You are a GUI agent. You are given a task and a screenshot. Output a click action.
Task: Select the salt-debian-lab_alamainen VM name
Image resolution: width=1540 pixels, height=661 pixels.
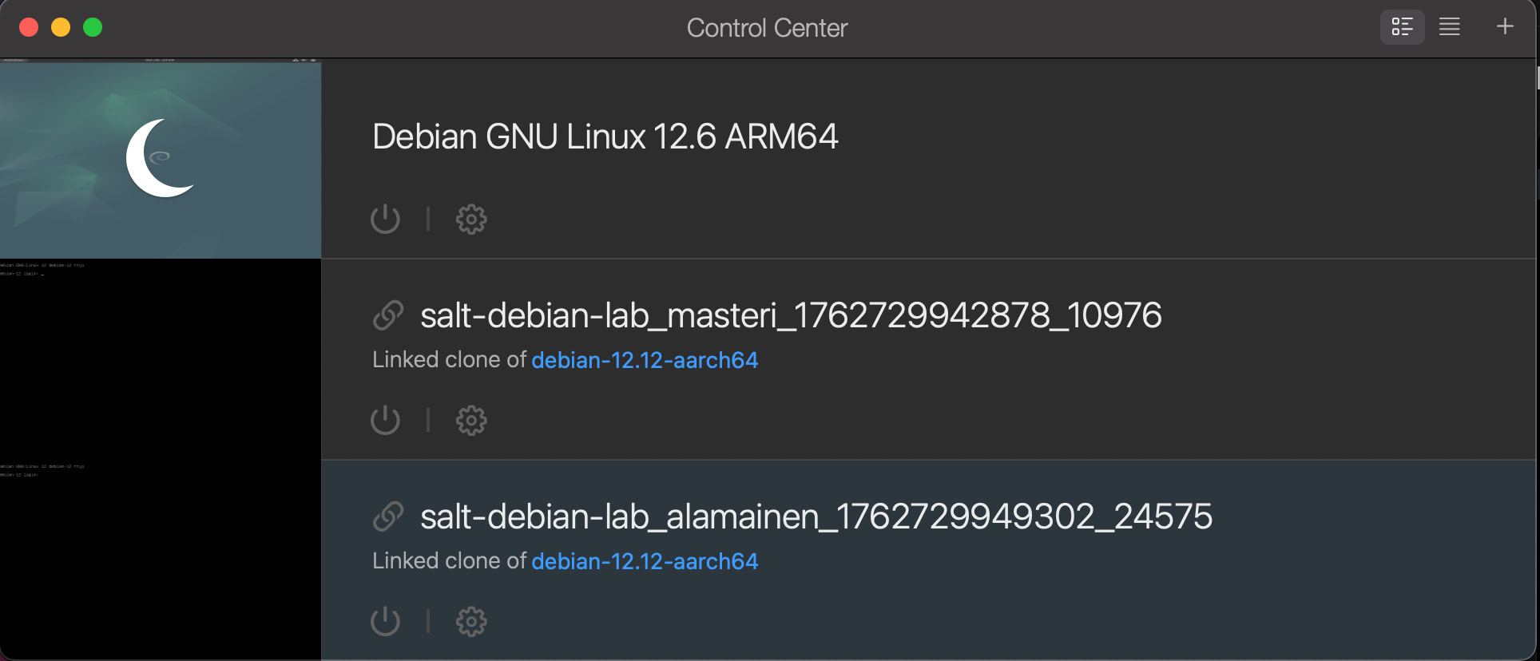816,517
